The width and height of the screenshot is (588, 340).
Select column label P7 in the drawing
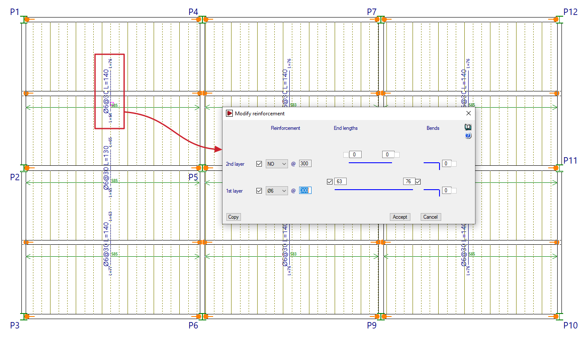point(372,12)
